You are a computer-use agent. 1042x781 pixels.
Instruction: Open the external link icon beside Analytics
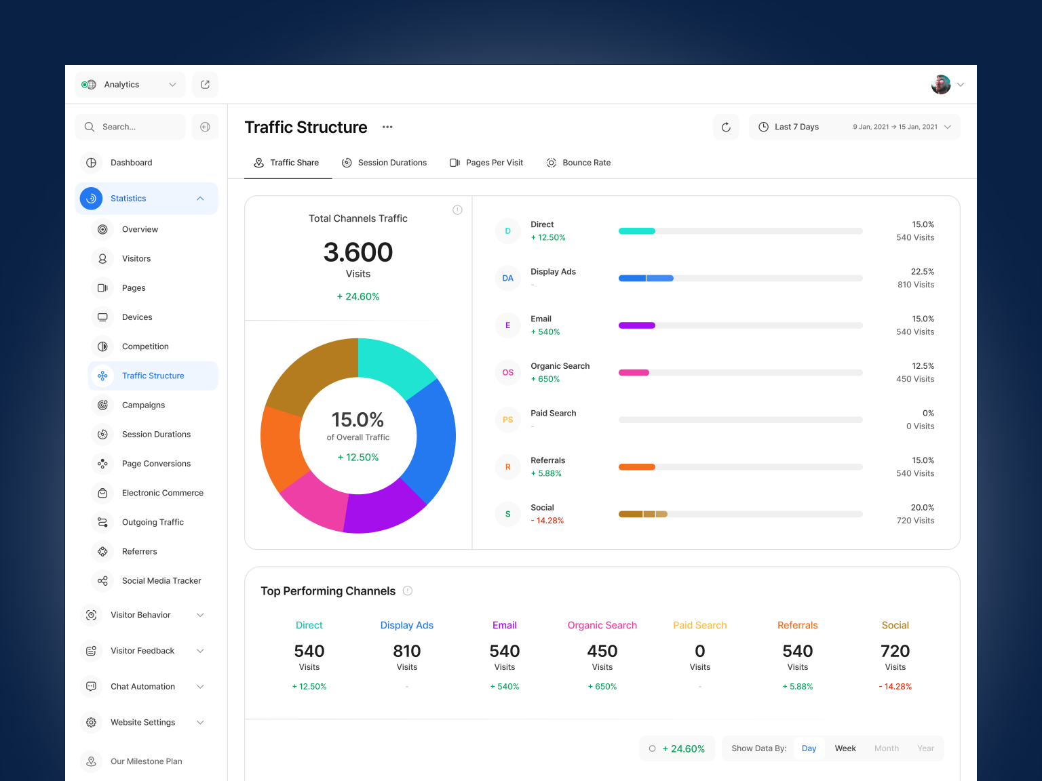[x=205, y=85]
